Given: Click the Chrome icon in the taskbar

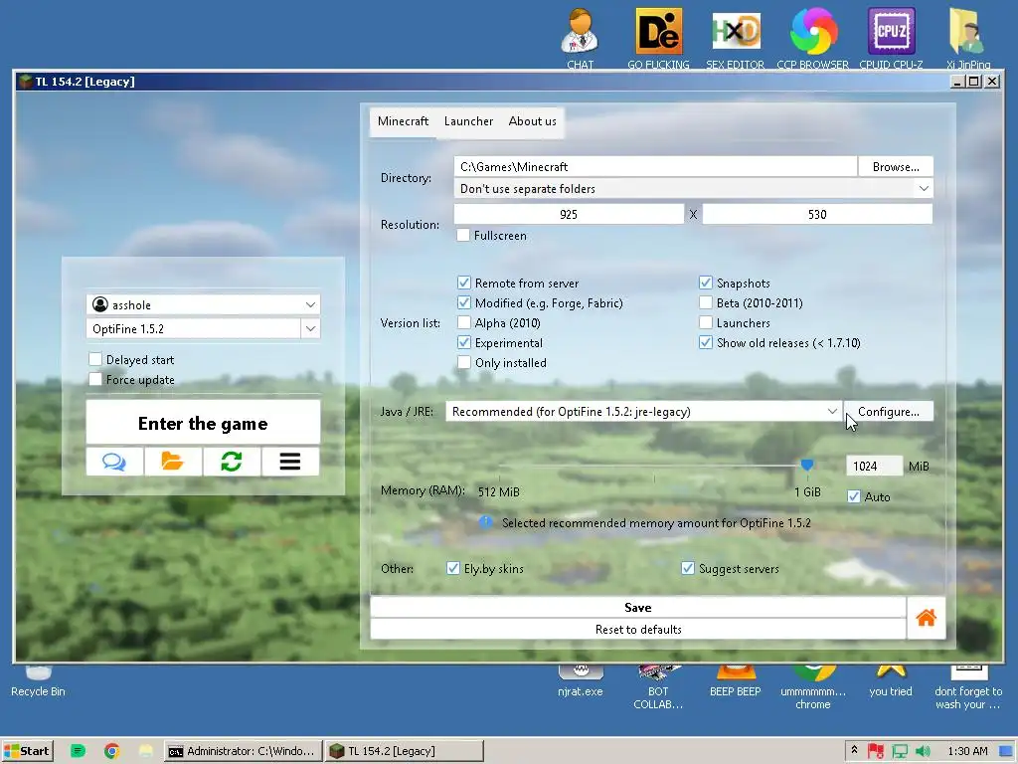Looking at the screenshot, I should [111, 751].
